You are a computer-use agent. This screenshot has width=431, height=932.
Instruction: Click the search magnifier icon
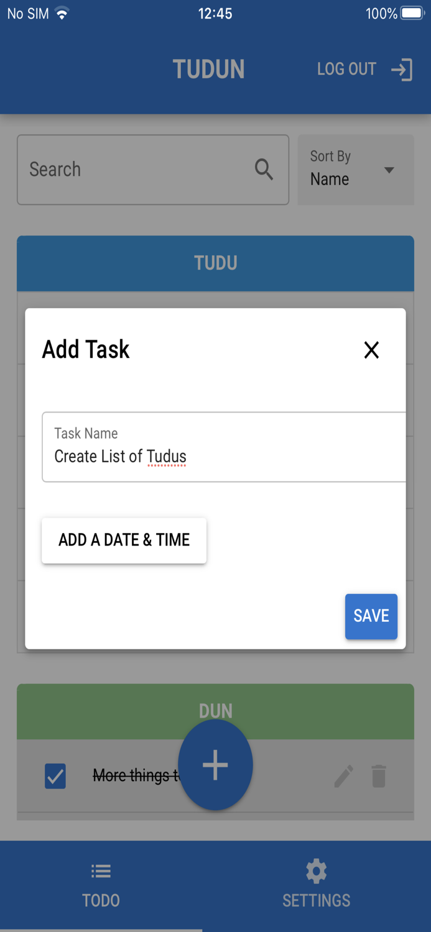[x=264, y=170]
